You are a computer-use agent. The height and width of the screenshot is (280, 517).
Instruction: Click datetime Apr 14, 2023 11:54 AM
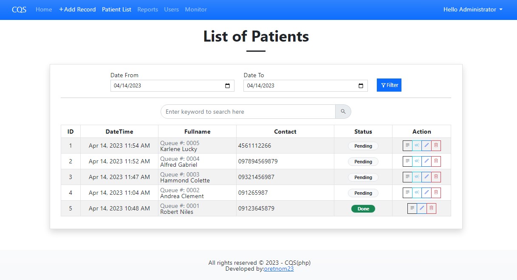point(119,146)
